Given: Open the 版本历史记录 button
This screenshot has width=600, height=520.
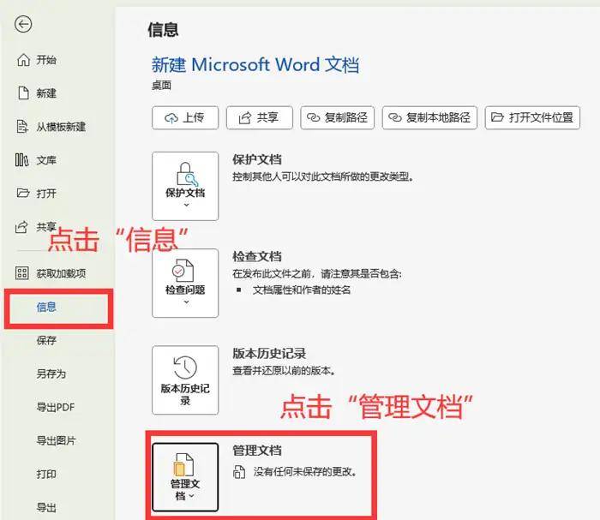Looking at the screenshot, I should click(185, 380).
